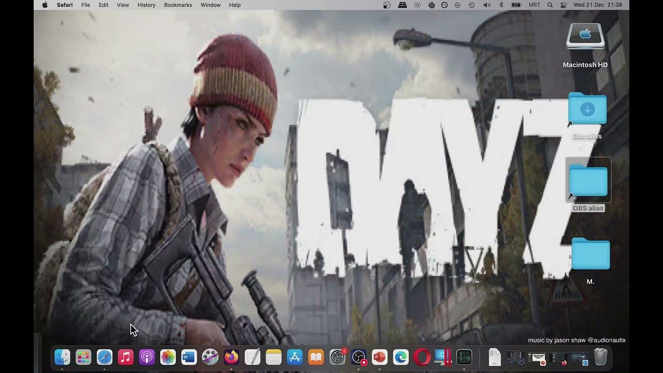Open the Now Playing menu bar icon
The width and height of the screenshot is (663, 373).
(457, 5)
